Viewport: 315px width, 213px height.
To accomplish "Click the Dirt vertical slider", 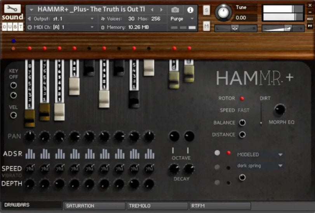I will coord(261,117).
